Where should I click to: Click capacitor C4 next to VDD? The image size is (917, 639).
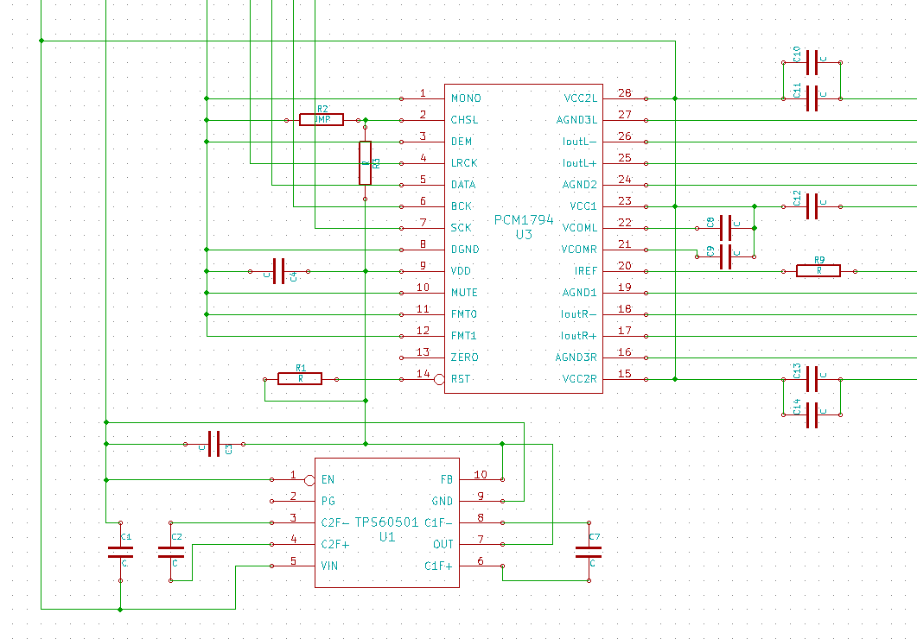pos(278,271)
